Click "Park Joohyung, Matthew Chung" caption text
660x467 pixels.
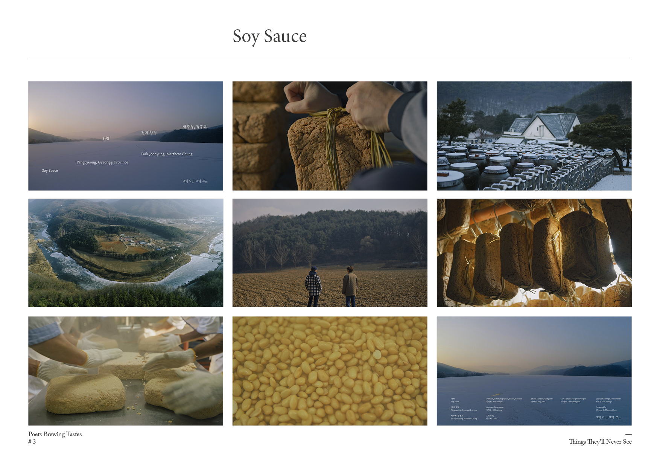(167, 154)
